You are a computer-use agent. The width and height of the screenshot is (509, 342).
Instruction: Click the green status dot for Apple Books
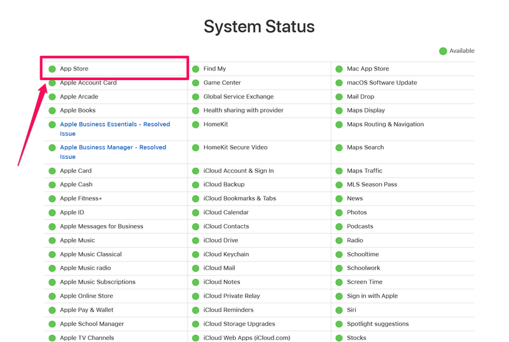point(52,111)
